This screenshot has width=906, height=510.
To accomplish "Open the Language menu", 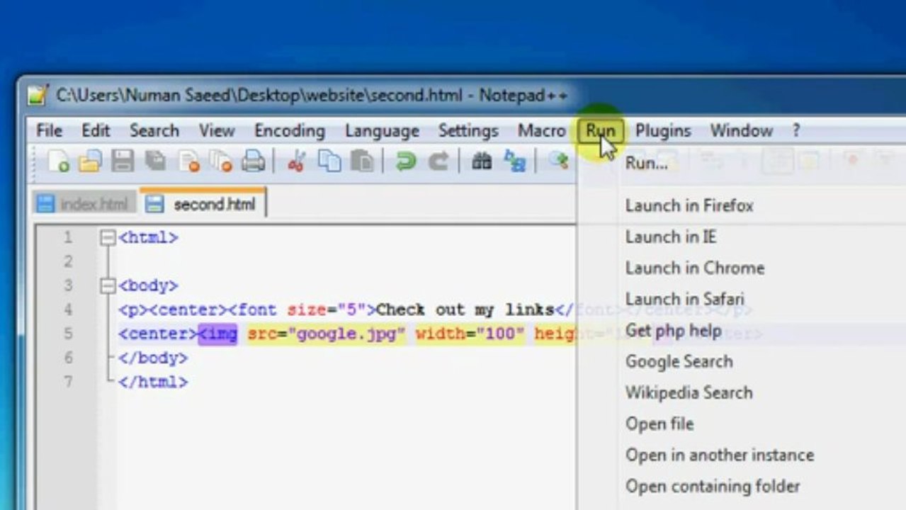I will coord(382,131).
